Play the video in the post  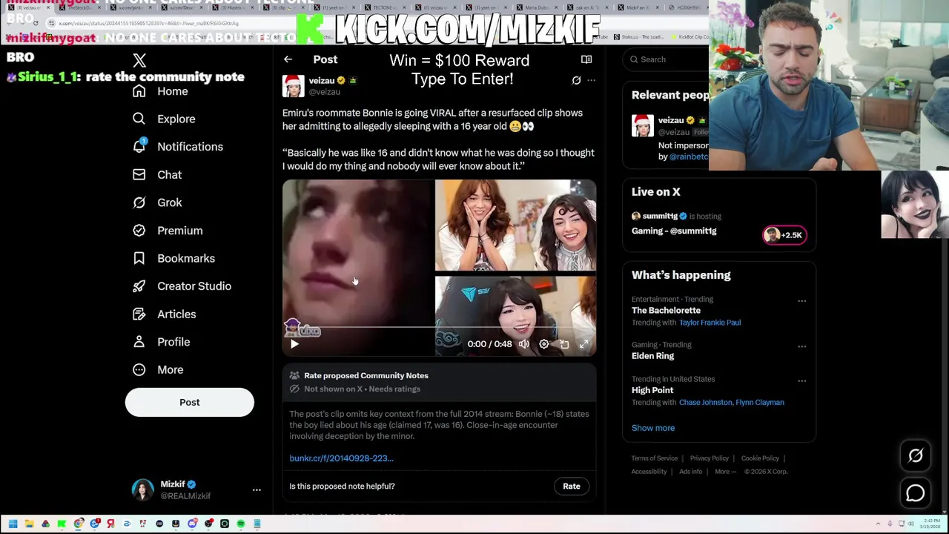294,344
